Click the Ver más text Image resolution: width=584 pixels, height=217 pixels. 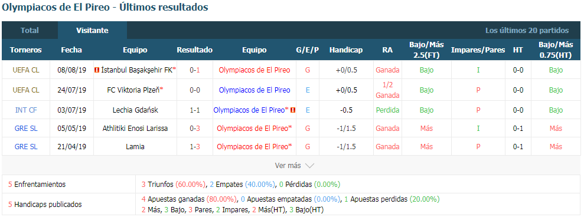coord(288,166)
